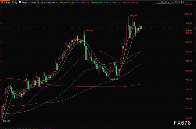Click the 日线 period label
Image resolution: width=196 pixels, height=129 pixels.
click(14, 2)
